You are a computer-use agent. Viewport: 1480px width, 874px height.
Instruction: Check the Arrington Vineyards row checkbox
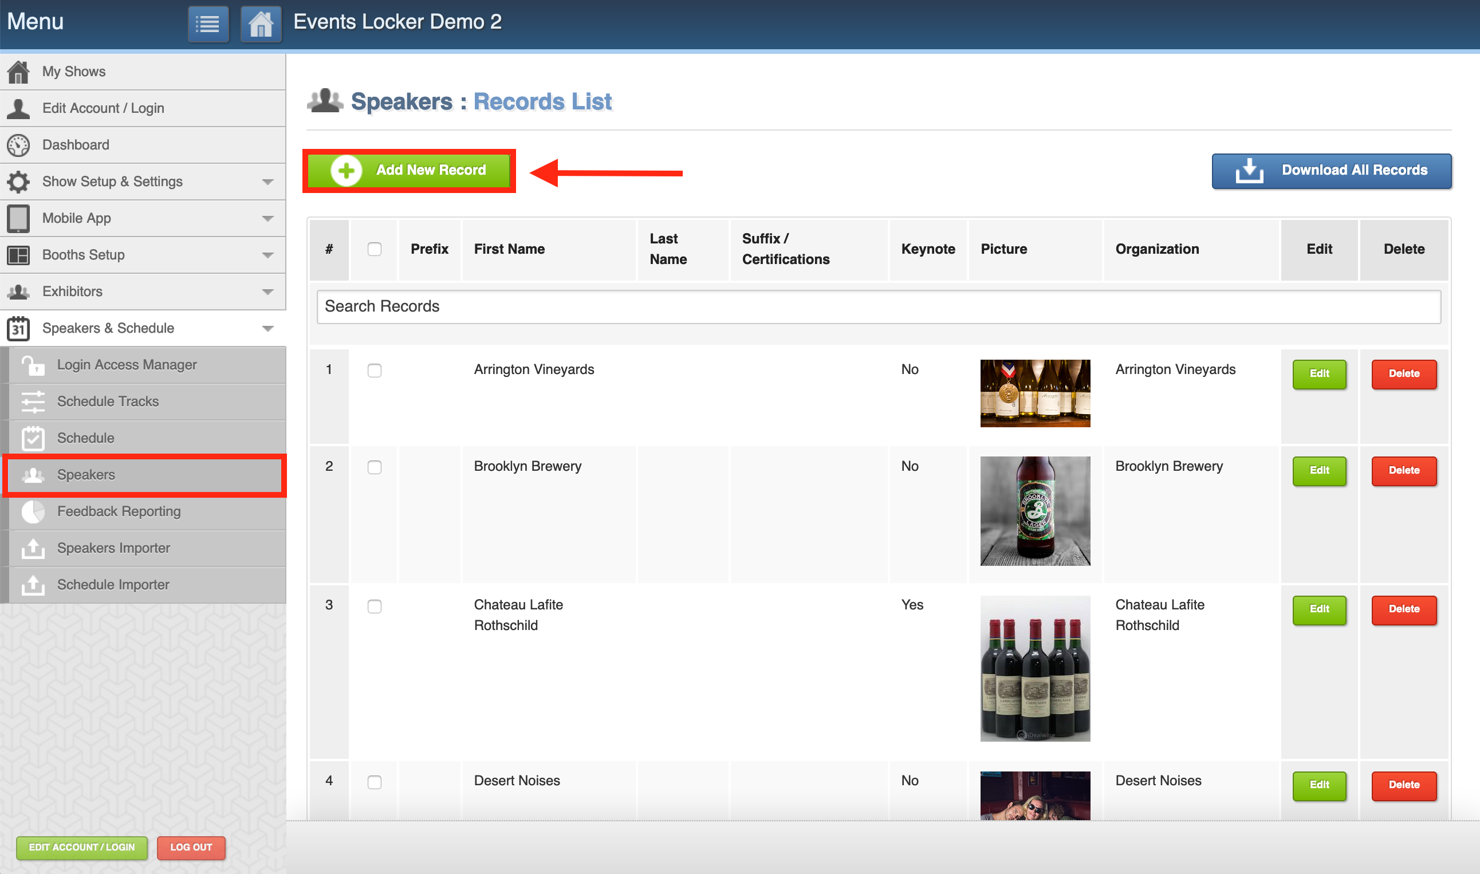pyautogui.click(x=375, y=371)
